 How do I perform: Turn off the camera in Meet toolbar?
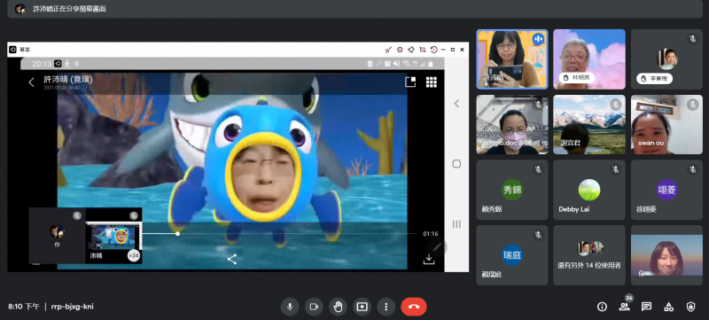(314, 307)
